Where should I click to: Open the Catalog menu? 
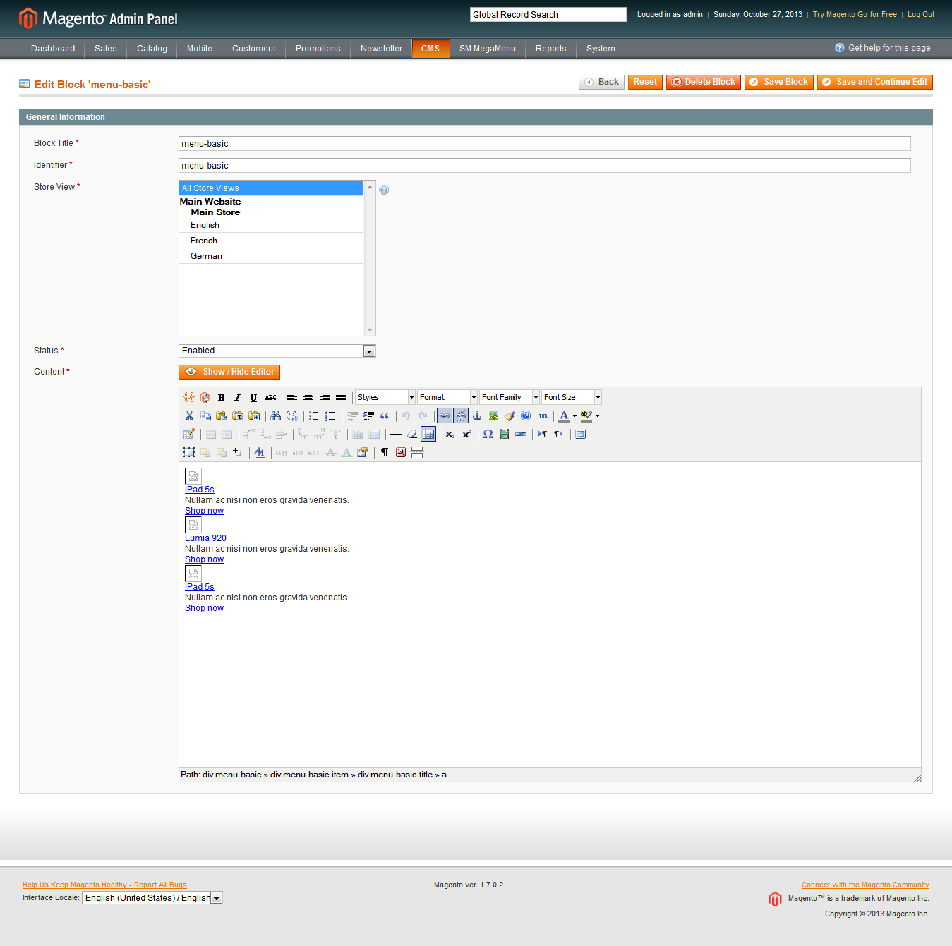point(152,49)
